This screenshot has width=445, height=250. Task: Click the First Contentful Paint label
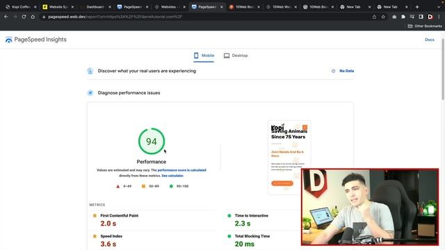pyautogui.click(x=119, y=216)
